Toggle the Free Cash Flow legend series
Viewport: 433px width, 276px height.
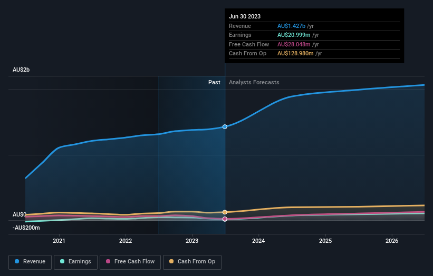click(x=130, y=262)
